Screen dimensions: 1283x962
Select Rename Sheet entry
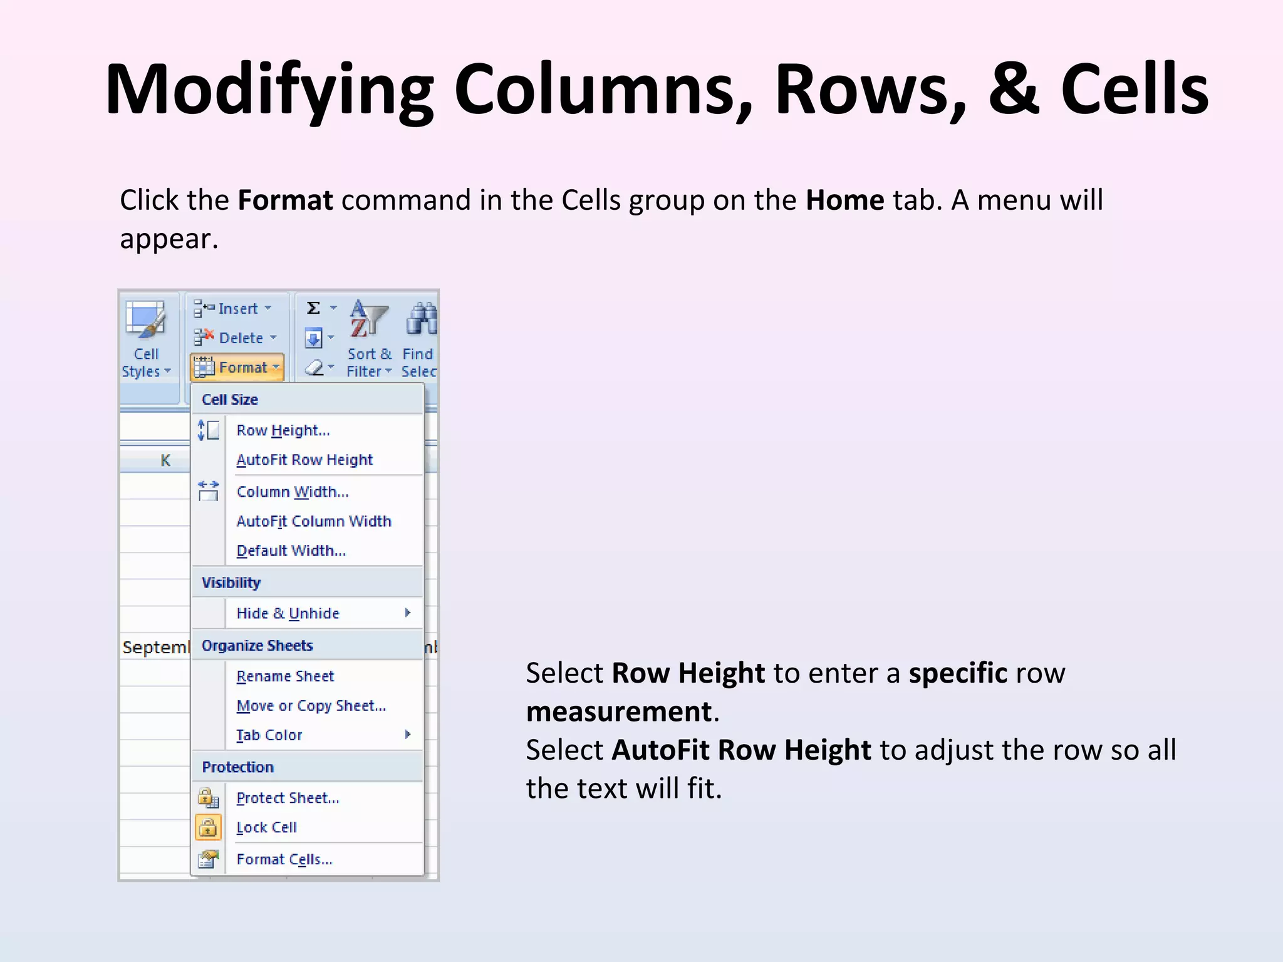click(x=308, y=676)
